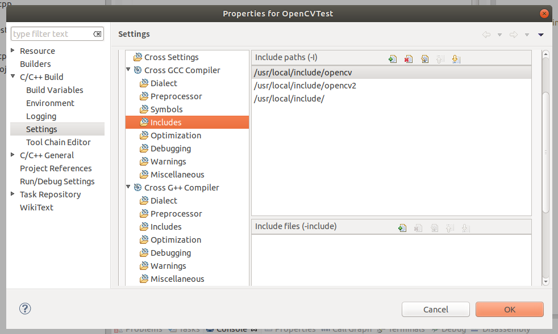Move selected include path down
The width and height of the screenshot is (558, 334).
(x=456, y=59)
